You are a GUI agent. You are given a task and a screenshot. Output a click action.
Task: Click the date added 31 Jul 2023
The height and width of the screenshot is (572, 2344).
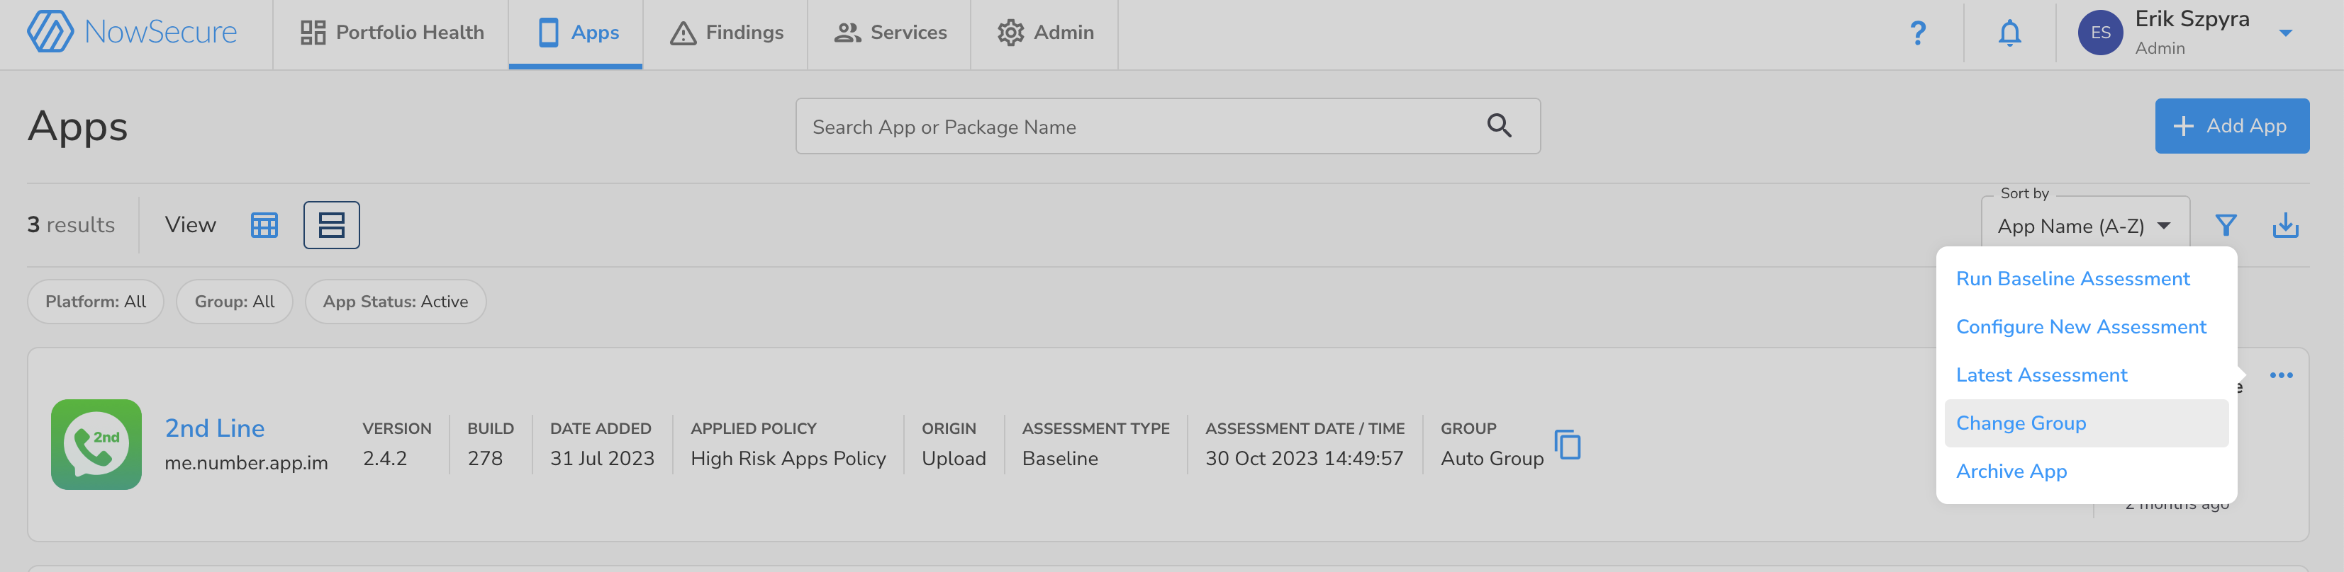coord(601,459)
